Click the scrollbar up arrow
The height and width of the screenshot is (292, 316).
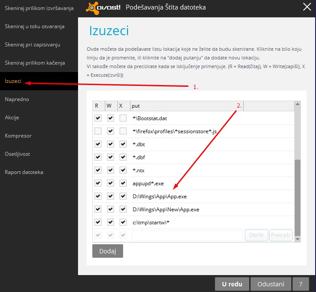(297, 105)
